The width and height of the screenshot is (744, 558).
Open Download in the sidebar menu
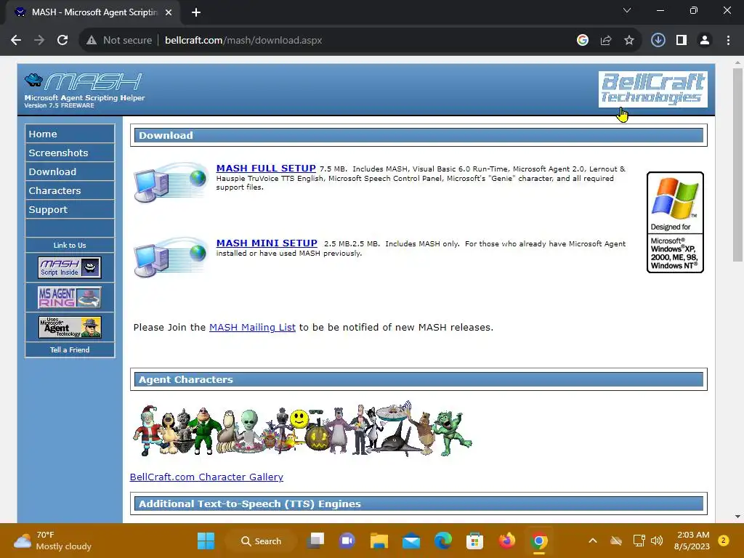[x=70, y=171]
